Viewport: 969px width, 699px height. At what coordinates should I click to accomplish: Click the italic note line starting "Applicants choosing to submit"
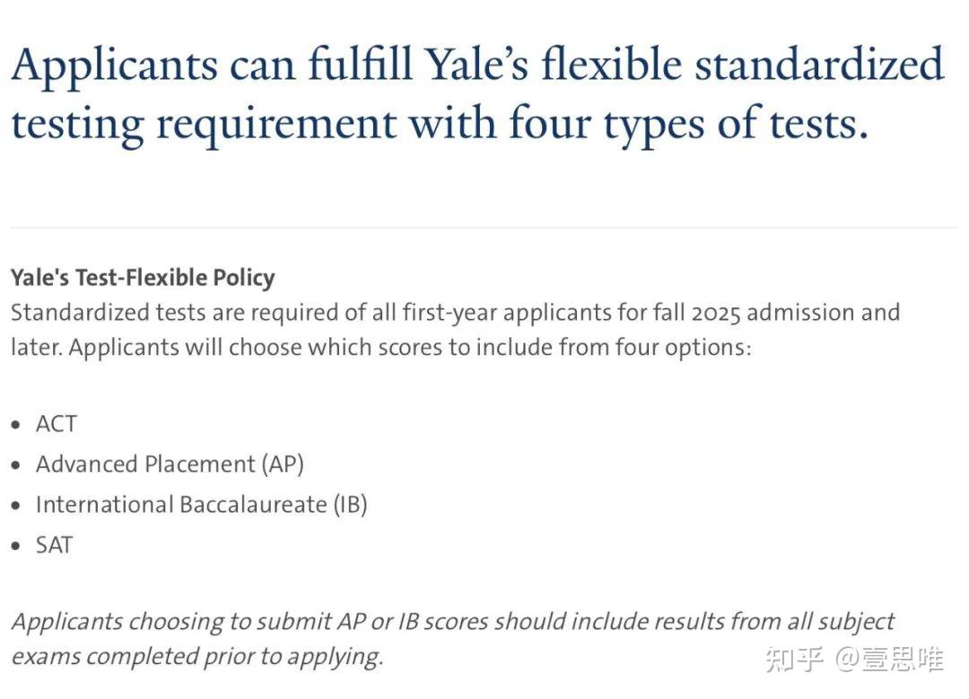[452, 621]
